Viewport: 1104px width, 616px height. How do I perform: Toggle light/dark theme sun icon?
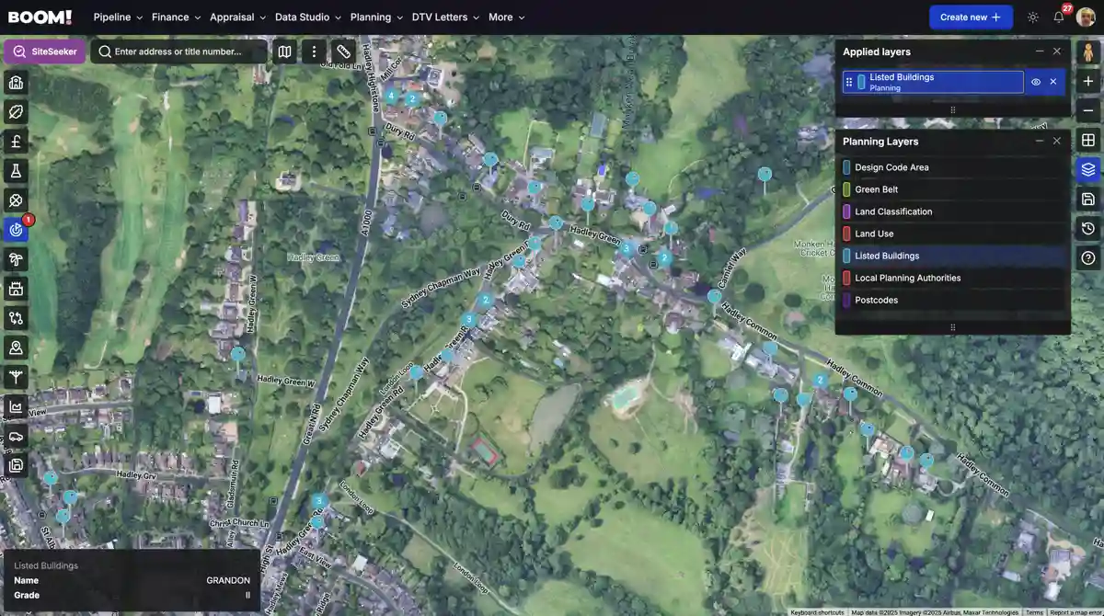point(1033,17)
